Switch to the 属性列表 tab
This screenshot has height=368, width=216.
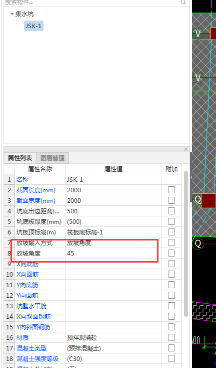20,158
